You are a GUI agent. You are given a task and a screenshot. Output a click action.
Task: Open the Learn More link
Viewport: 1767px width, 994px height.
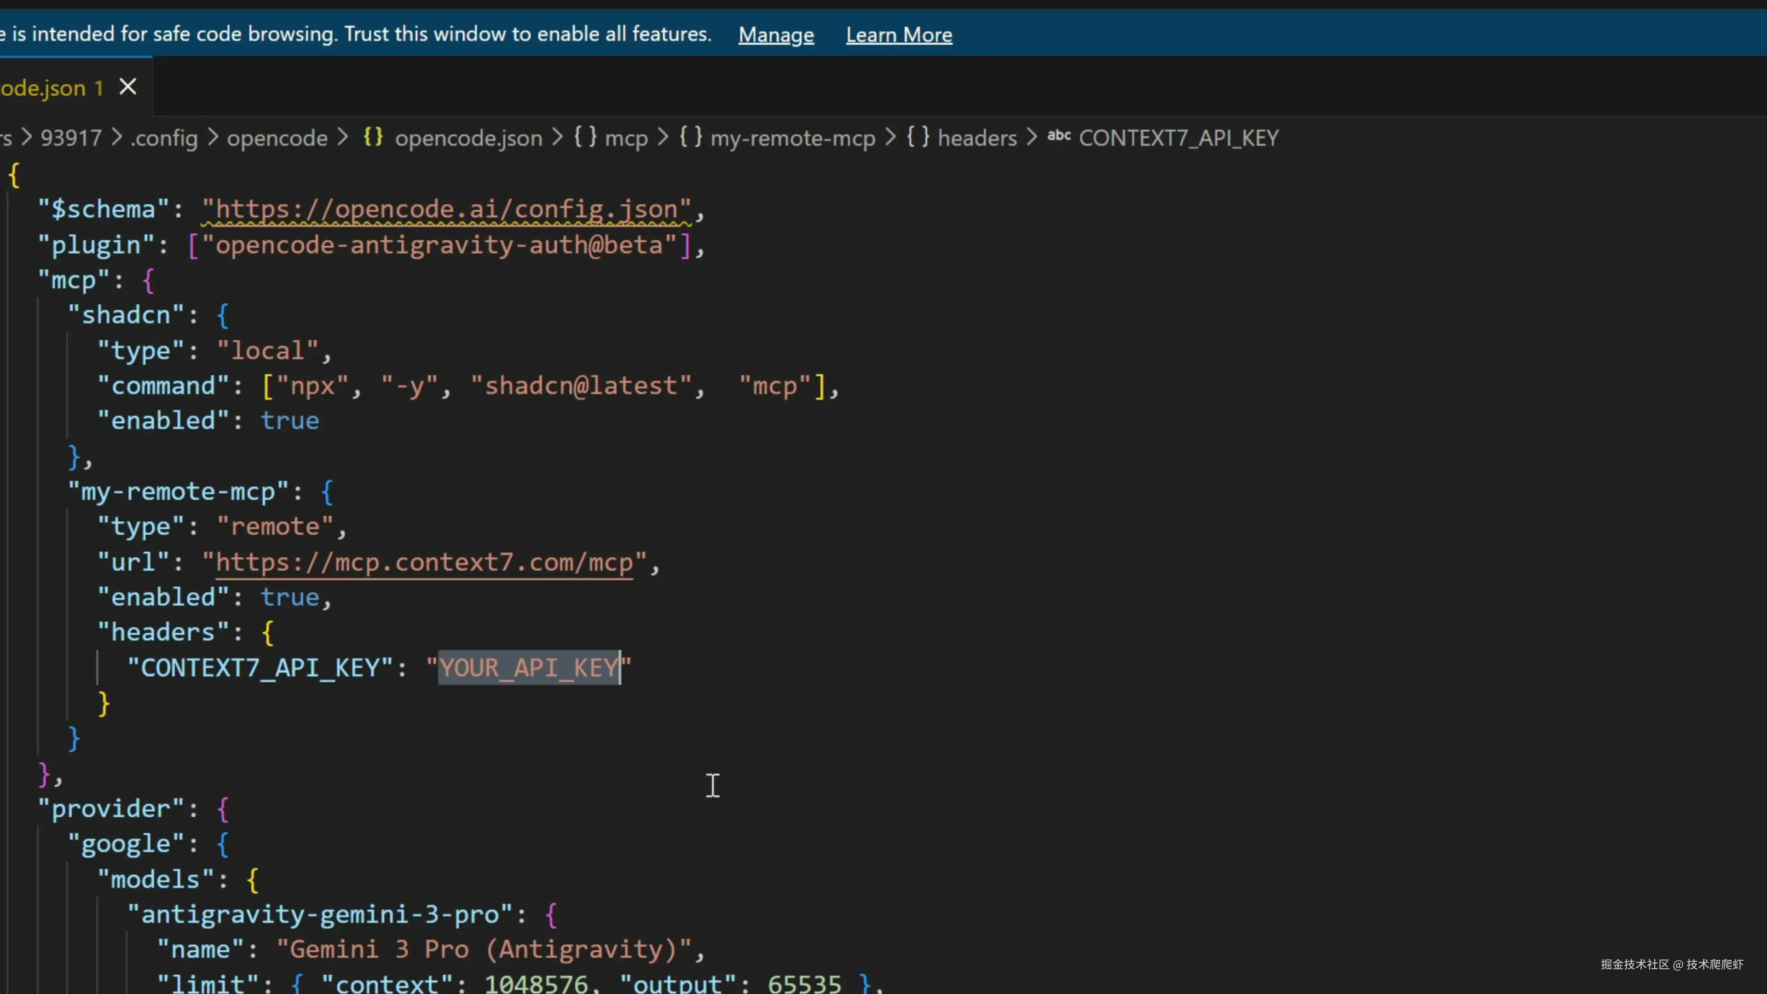point(899,35)
